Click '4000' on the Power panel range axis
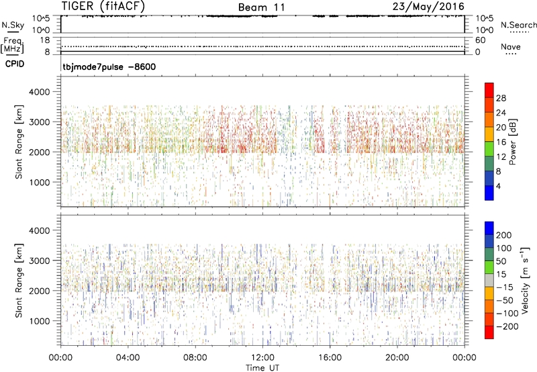The width and height of the screenshot is (537, 372). 40,92
